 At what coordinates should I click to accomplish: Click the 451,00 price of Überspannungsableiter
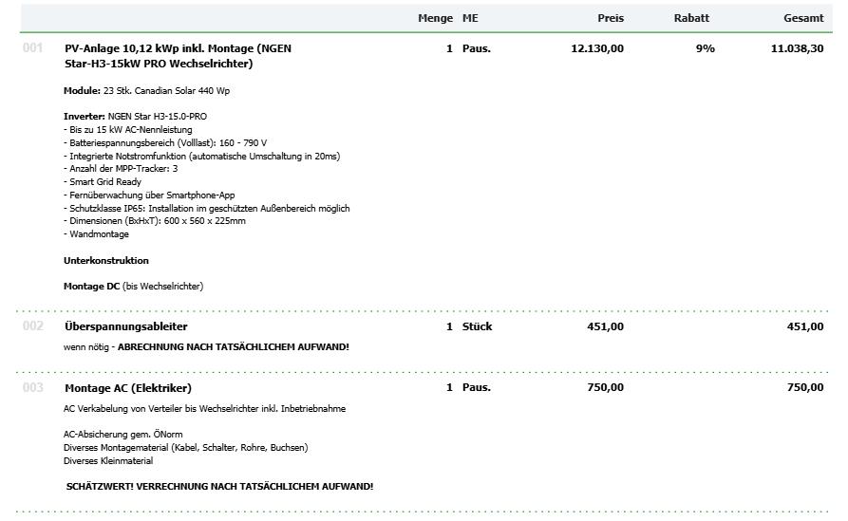pos(605,326)
